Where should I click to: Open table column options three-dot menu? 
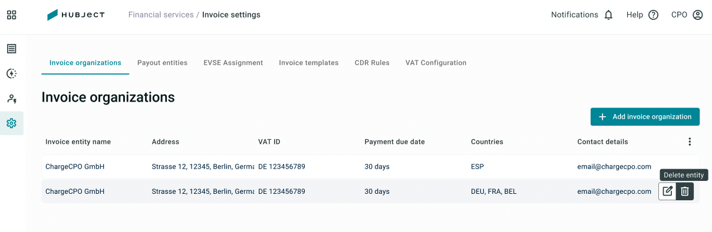690,142
